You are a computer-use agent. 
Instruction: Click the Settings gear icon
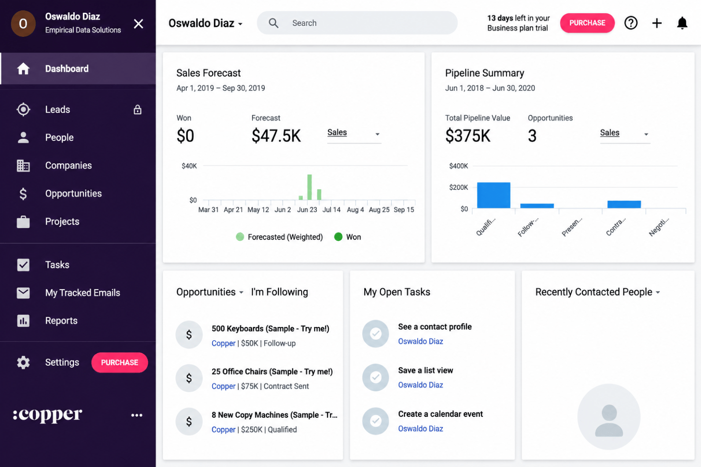tap(23, 362)
